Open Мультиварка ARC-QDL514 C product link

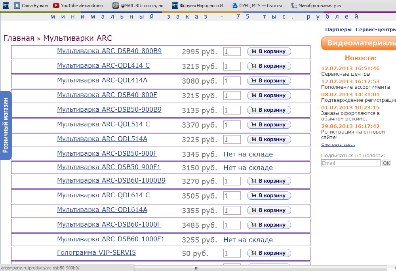103,124
